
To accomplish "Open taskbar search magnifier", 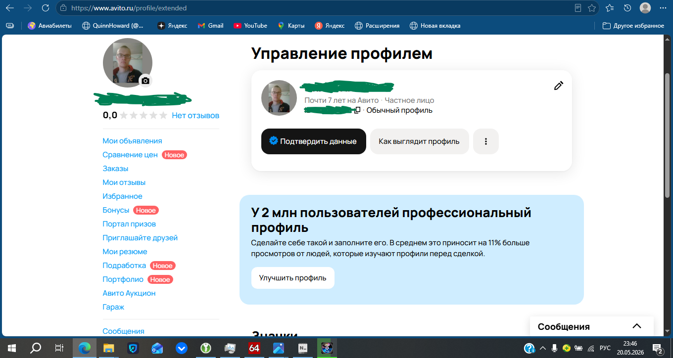I will coord(36,348).
